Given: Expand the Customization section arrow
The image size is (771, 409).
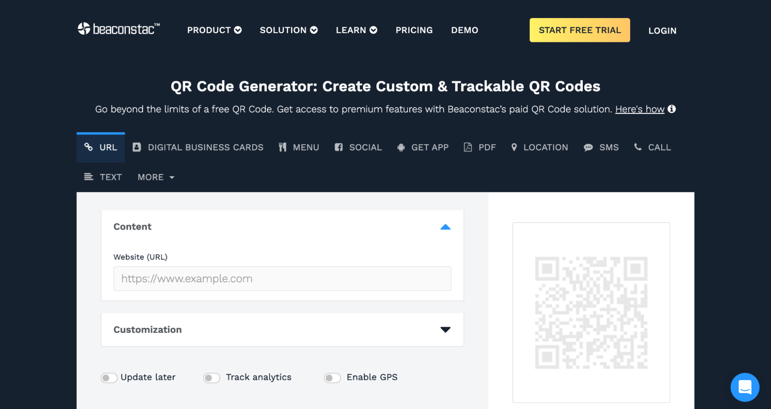Looking at the screenshot, I should [445, 330].
